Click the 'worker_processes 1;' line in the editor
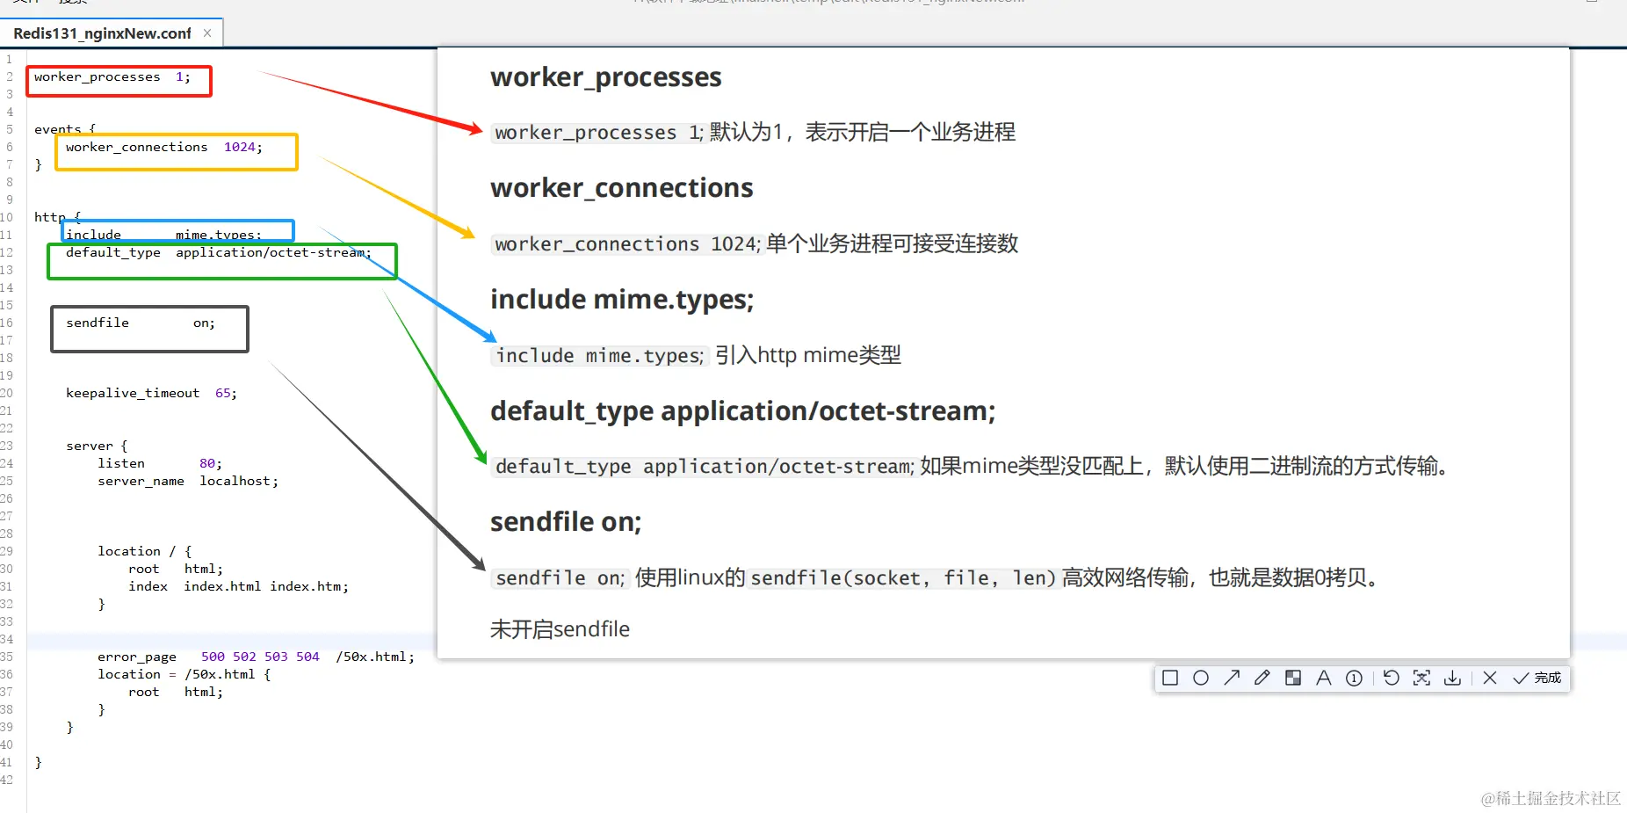Viewport: 1627px width, 813px height. tap(112, 77)
